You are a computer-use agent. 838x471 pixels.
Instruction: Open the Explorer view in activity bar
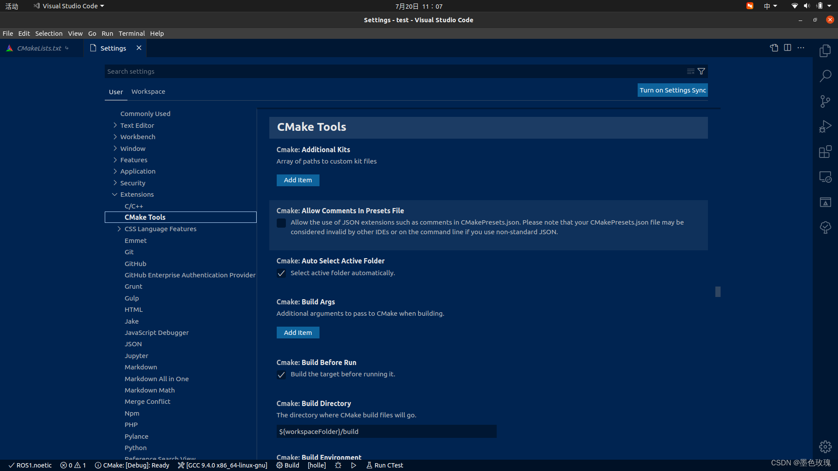click(825, 51)
